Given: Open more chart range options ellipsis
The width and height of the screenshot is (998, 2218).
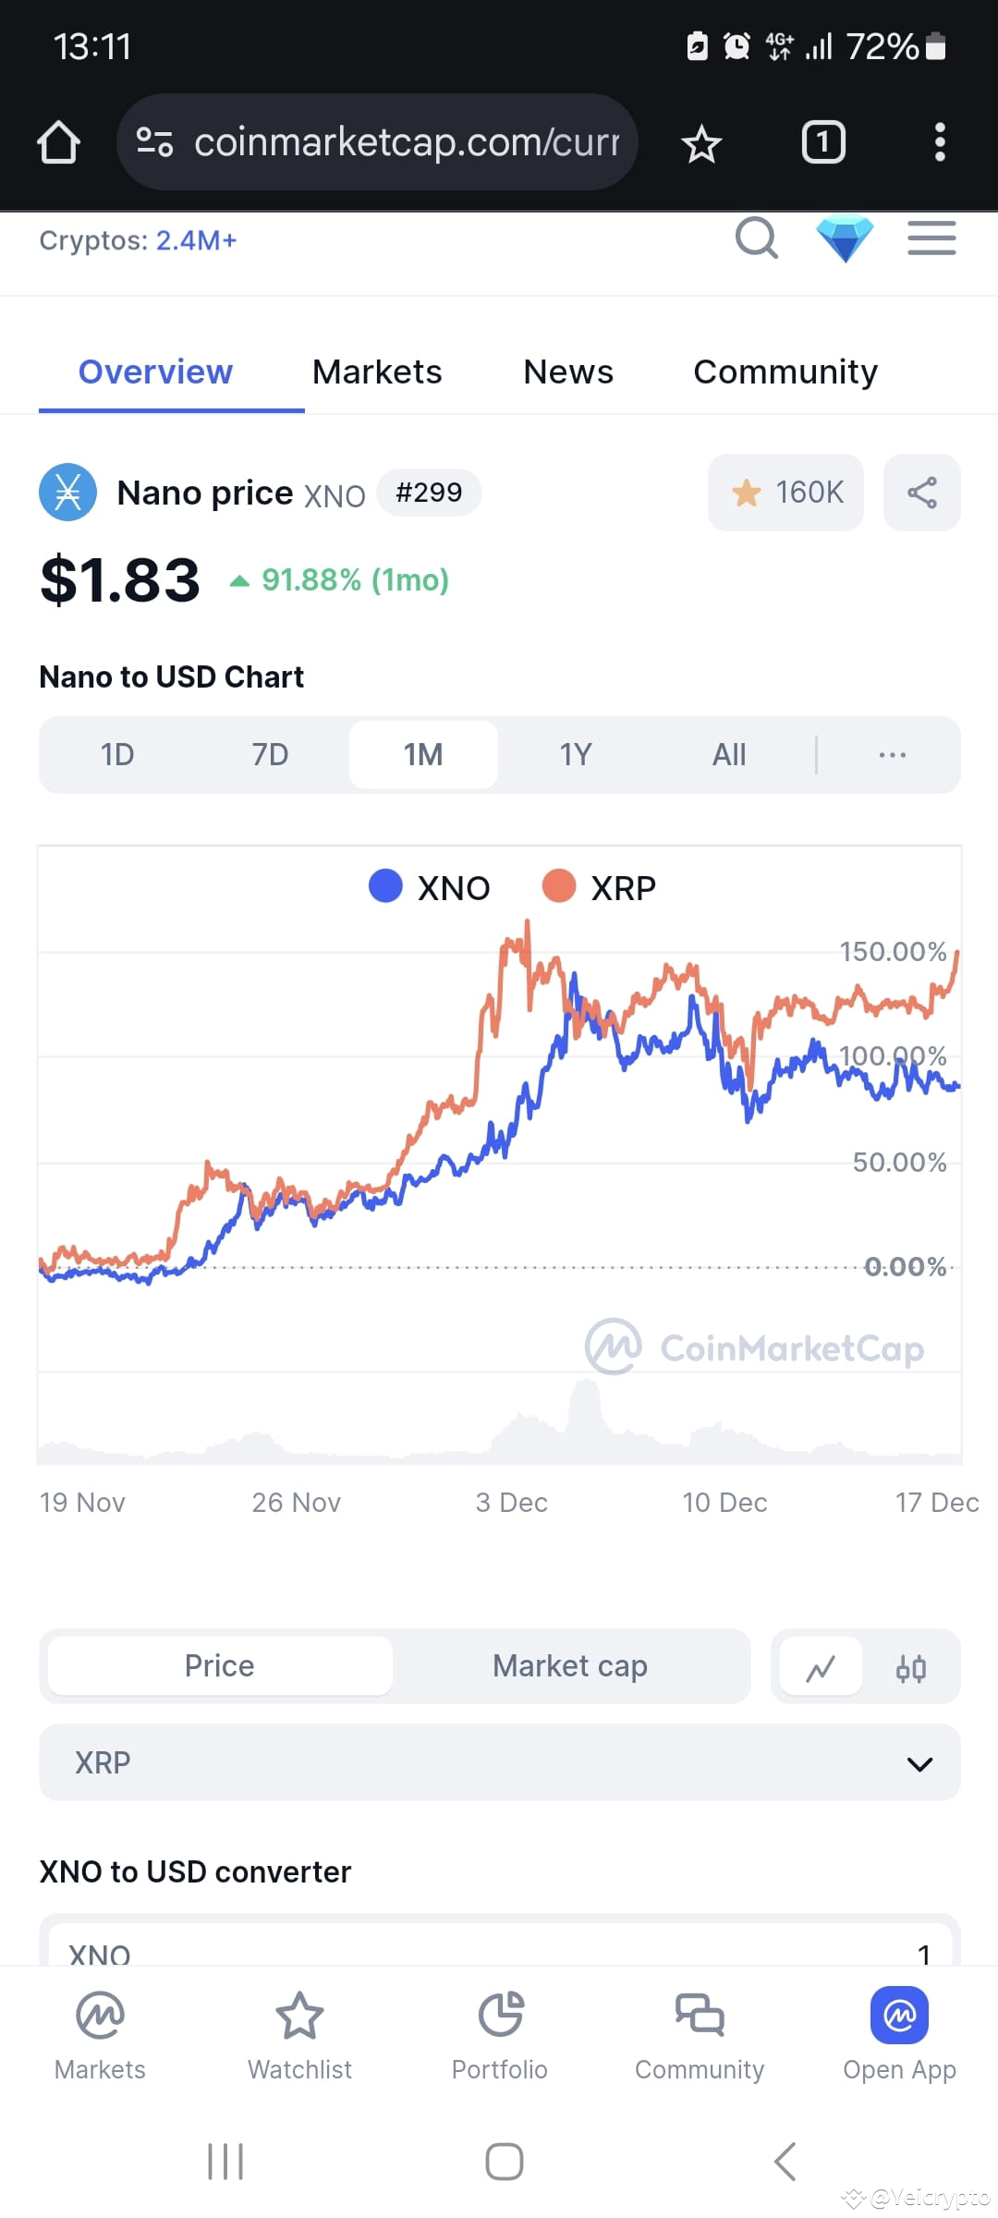Looking at the screenshot, I should point(892,755).
